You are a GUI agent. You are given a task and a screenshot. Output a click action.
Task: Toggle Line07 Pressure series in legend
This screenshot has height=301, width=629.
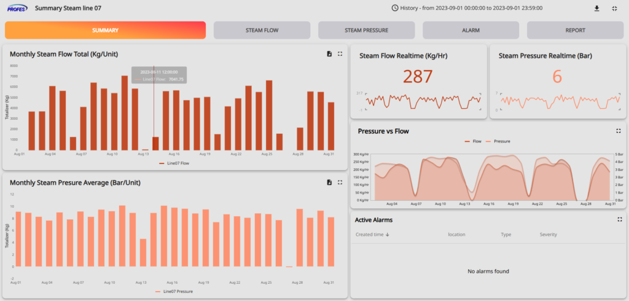coord(174,292)
